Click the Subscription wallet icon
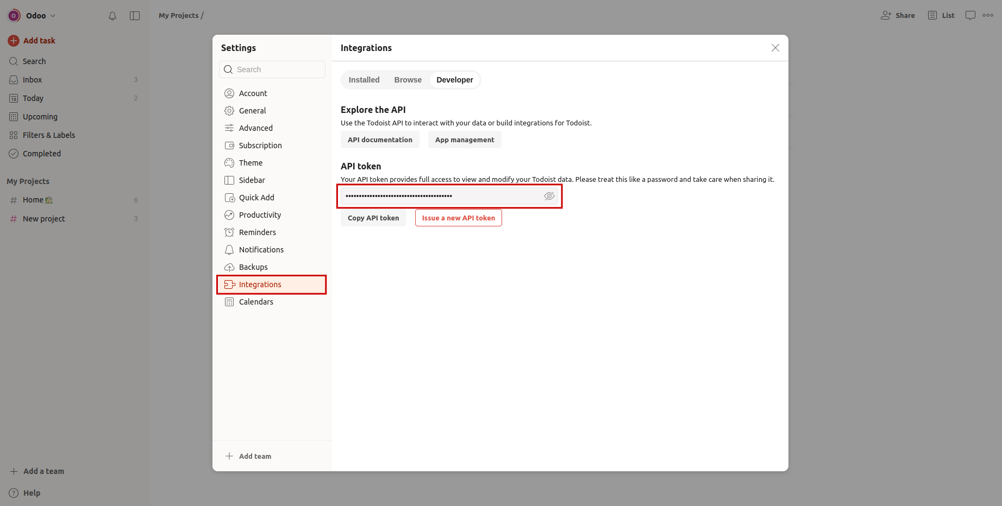 [x=229, y=146]
